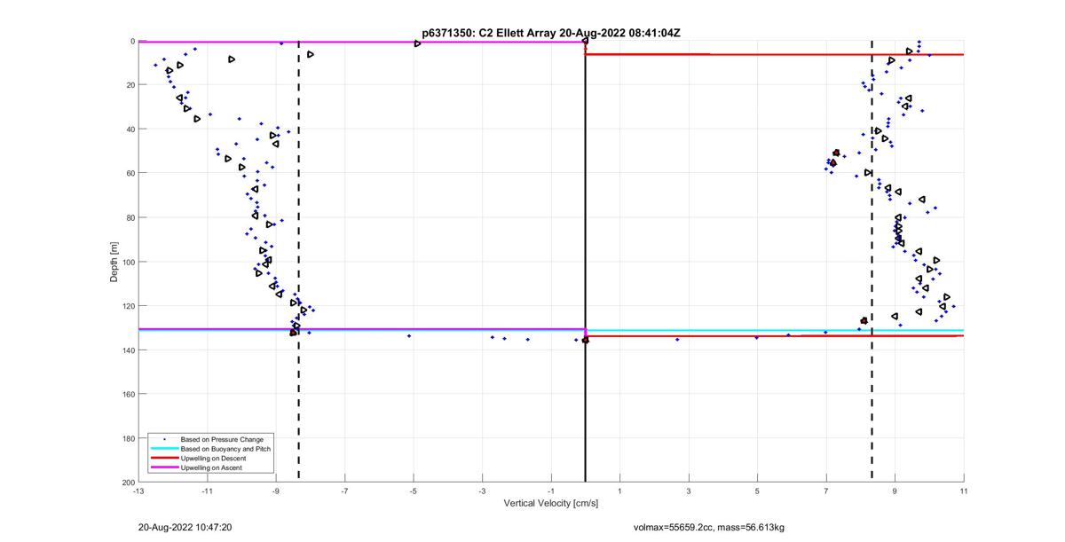Click x-axis tick label '3'

coord(689,491)
